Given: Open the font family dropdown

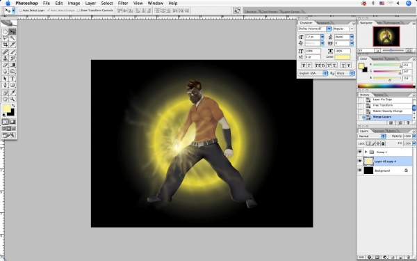Looking at the screenshot, I should coord(329,29).
